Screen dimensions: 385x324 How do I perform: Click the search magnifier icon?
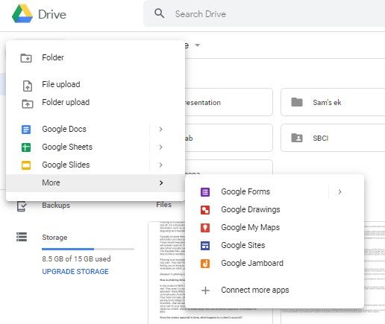159,13
